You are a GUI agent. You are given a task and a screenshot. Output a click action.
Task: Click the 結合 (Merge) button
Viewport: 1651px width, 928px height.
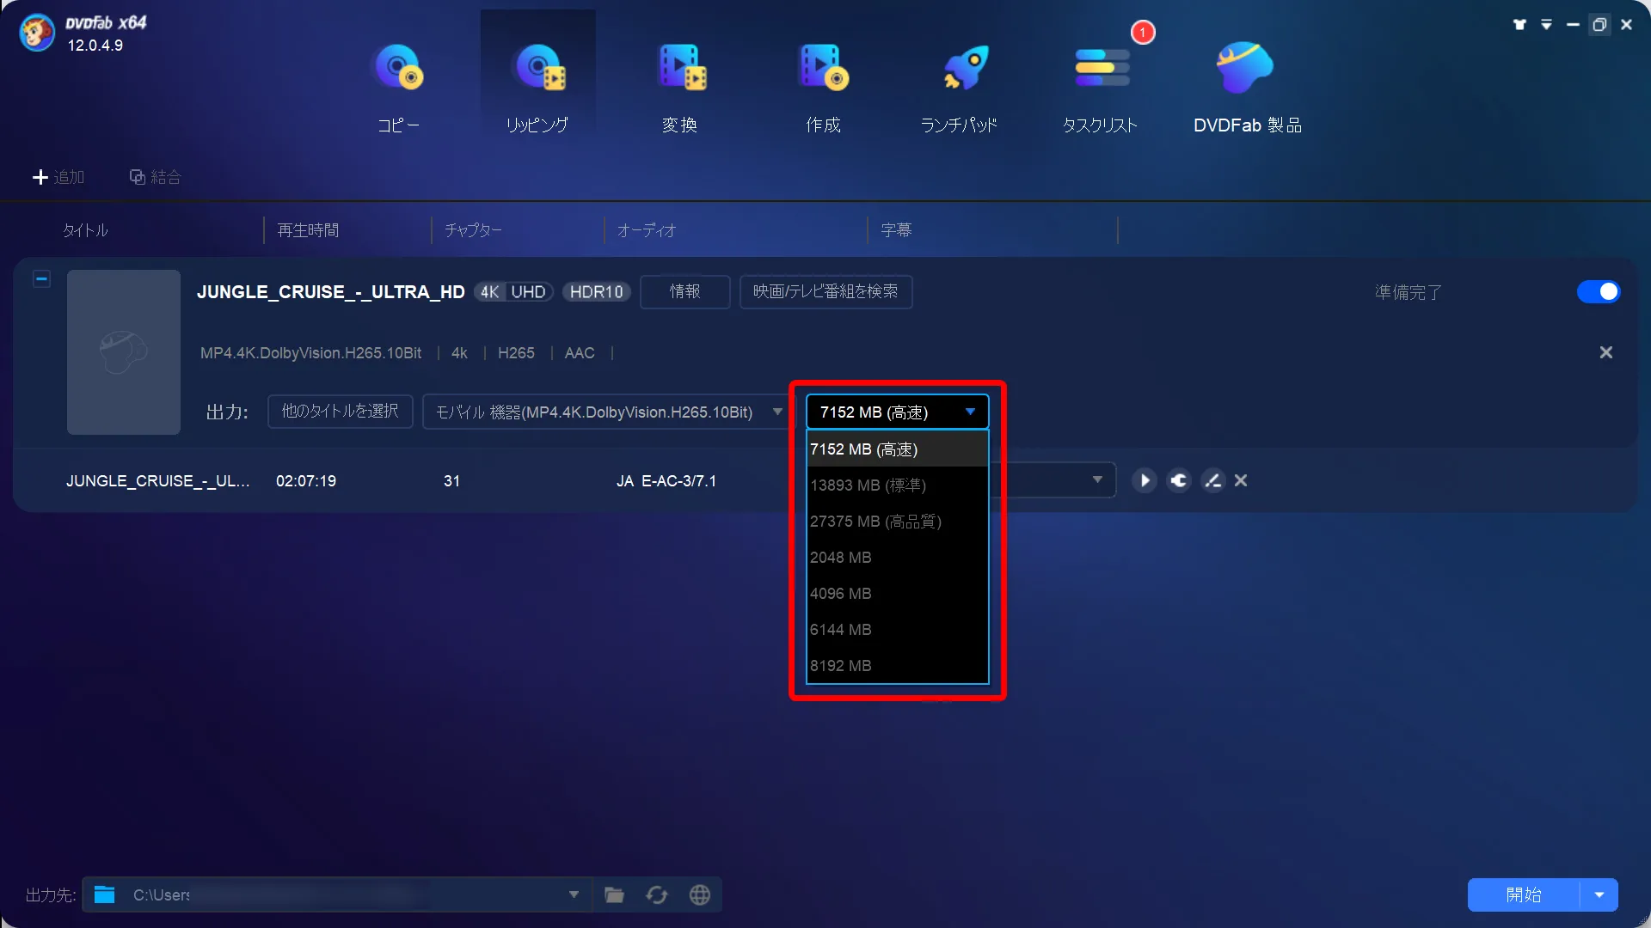click(x=155, y=177)
